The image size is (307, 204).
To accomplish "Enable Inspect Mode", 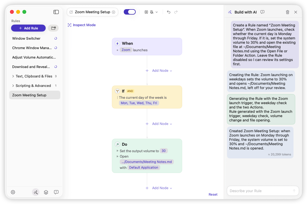I will click(82, 25).
